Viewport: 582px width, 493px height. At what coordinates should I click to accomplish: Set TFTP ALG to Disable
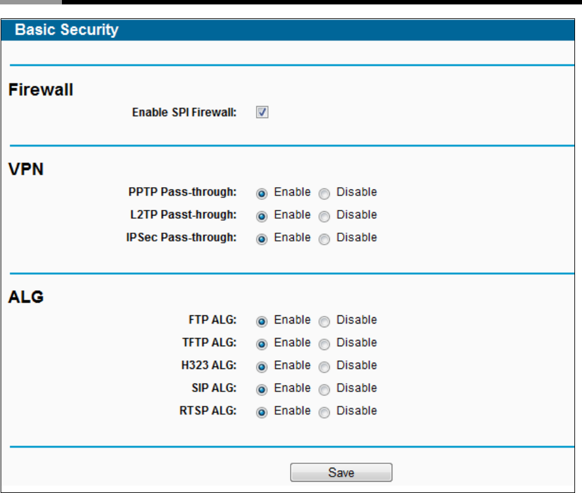click(x=324, y=344)
